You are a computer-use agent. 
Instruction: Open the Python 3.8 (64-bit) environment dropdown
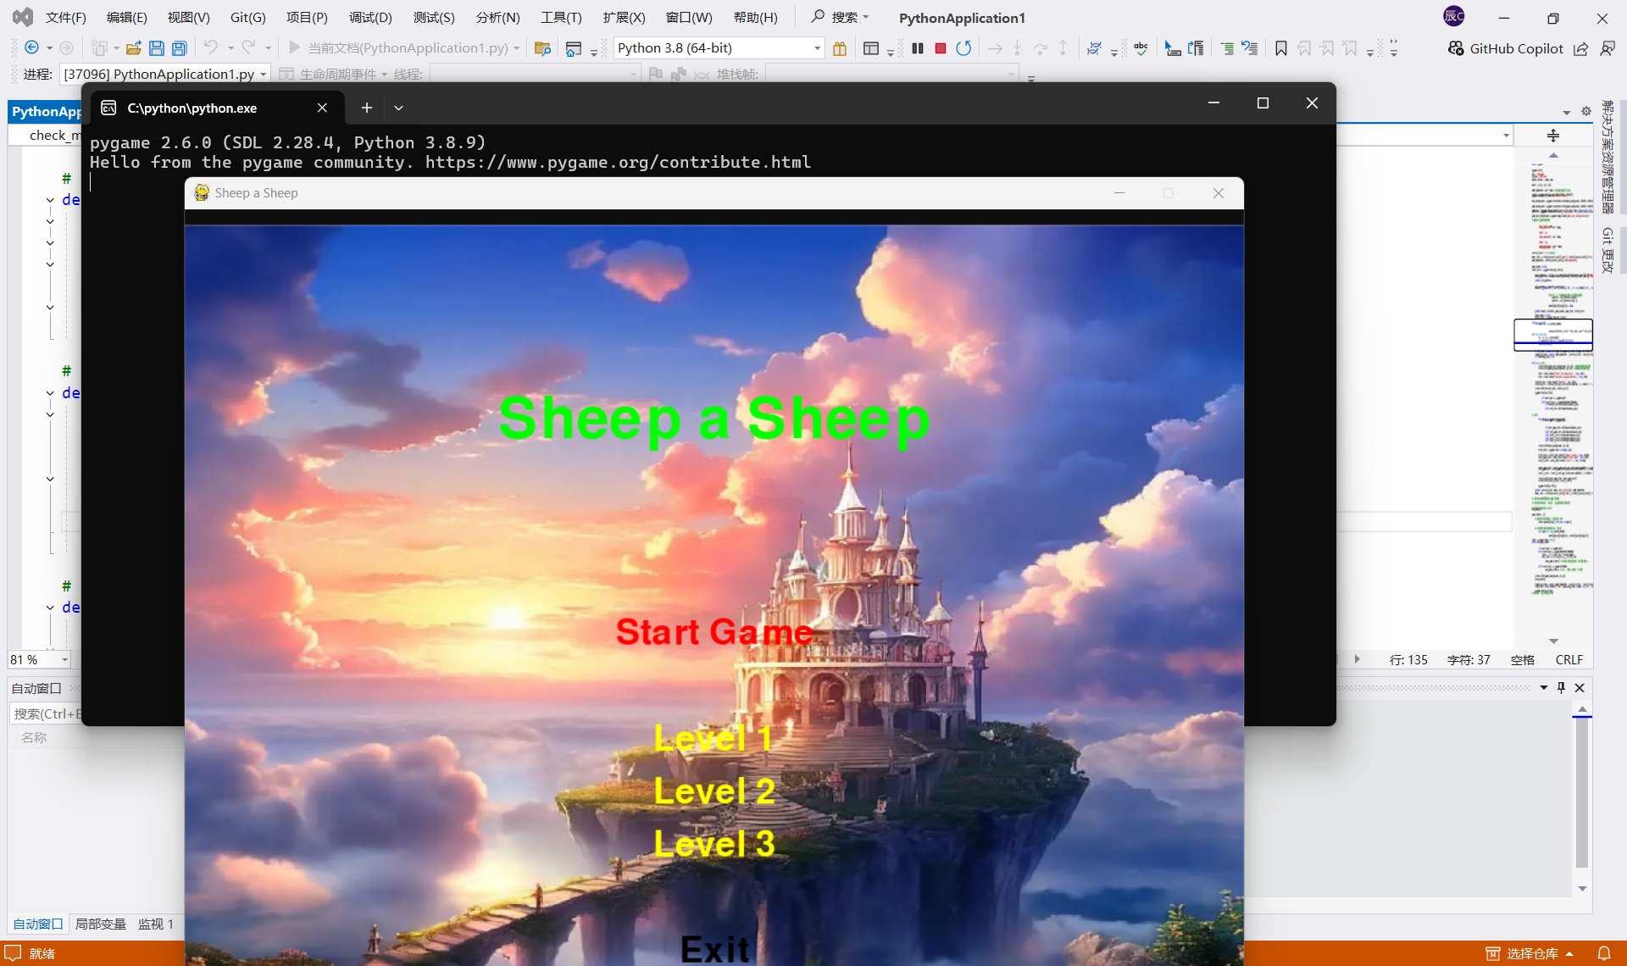tap(816, 48)
